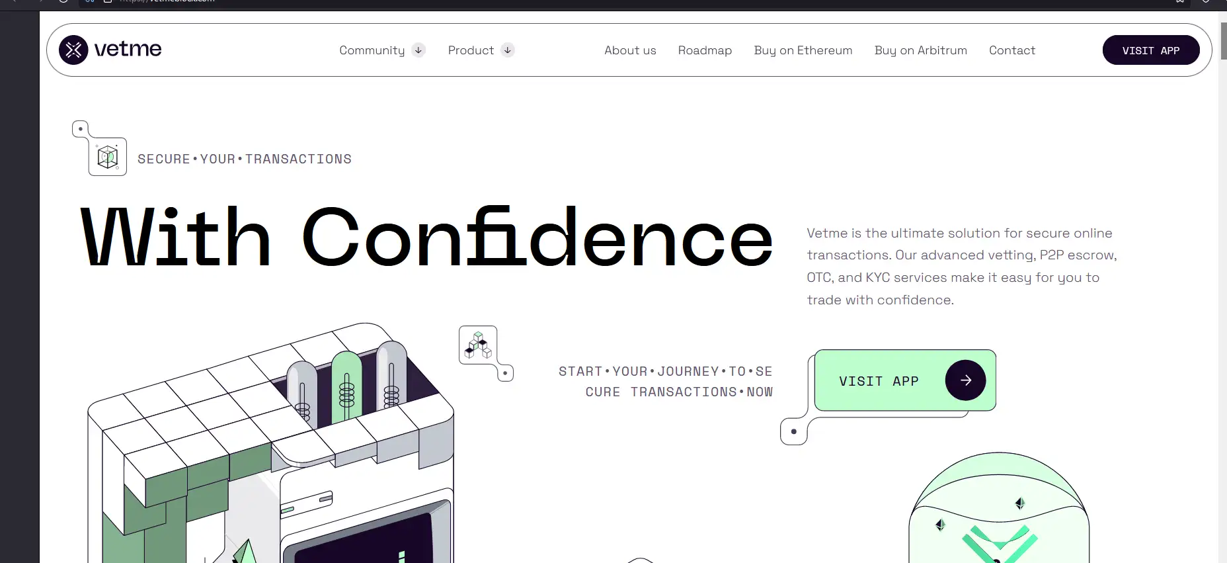Open the Roadmap link
The image size is (1227, 563).
pos(705,50)
